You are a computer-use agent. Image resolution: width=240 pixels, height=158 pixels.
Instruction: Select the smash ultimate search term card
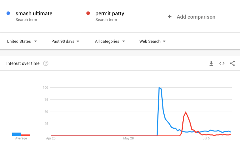(x=40, y=16)
